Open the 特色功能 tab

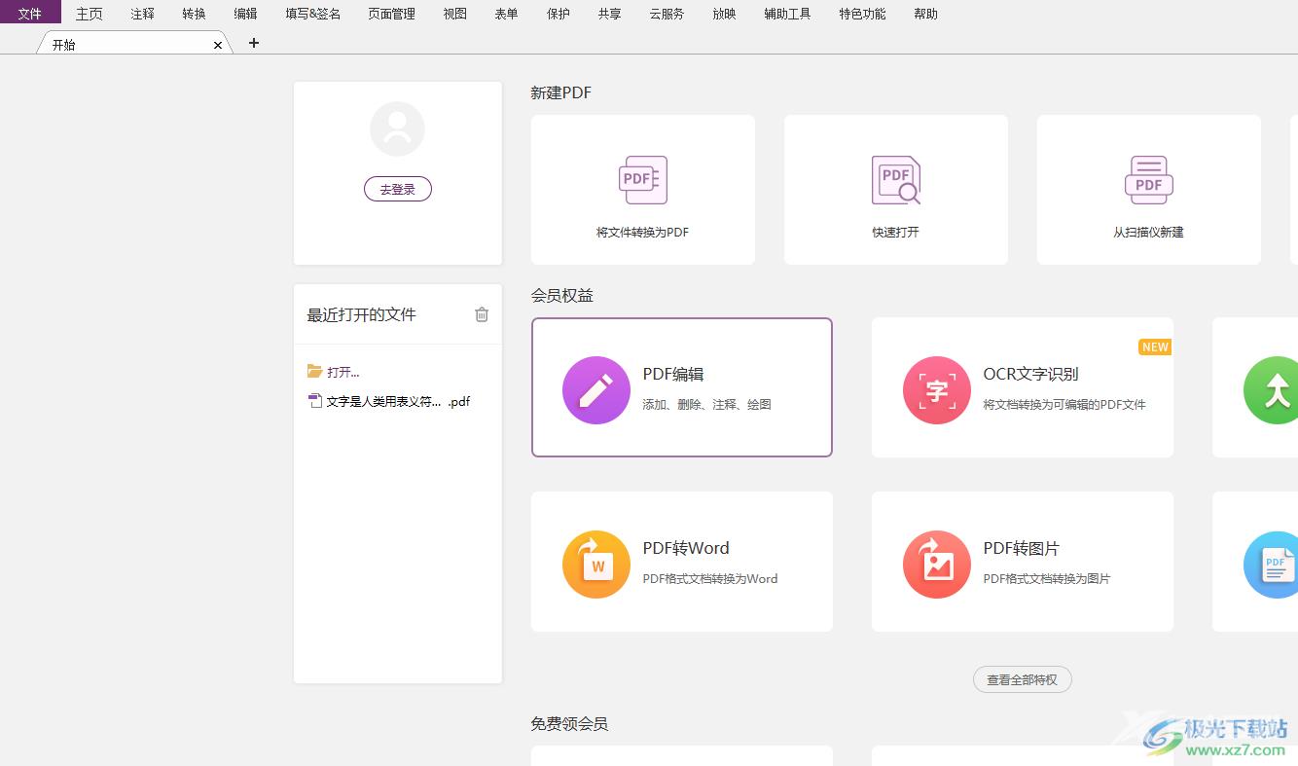(x=862, y=14)
